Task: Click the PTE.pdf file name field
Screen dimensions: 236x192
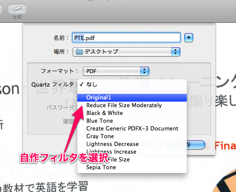Action: tap(126, 38)
